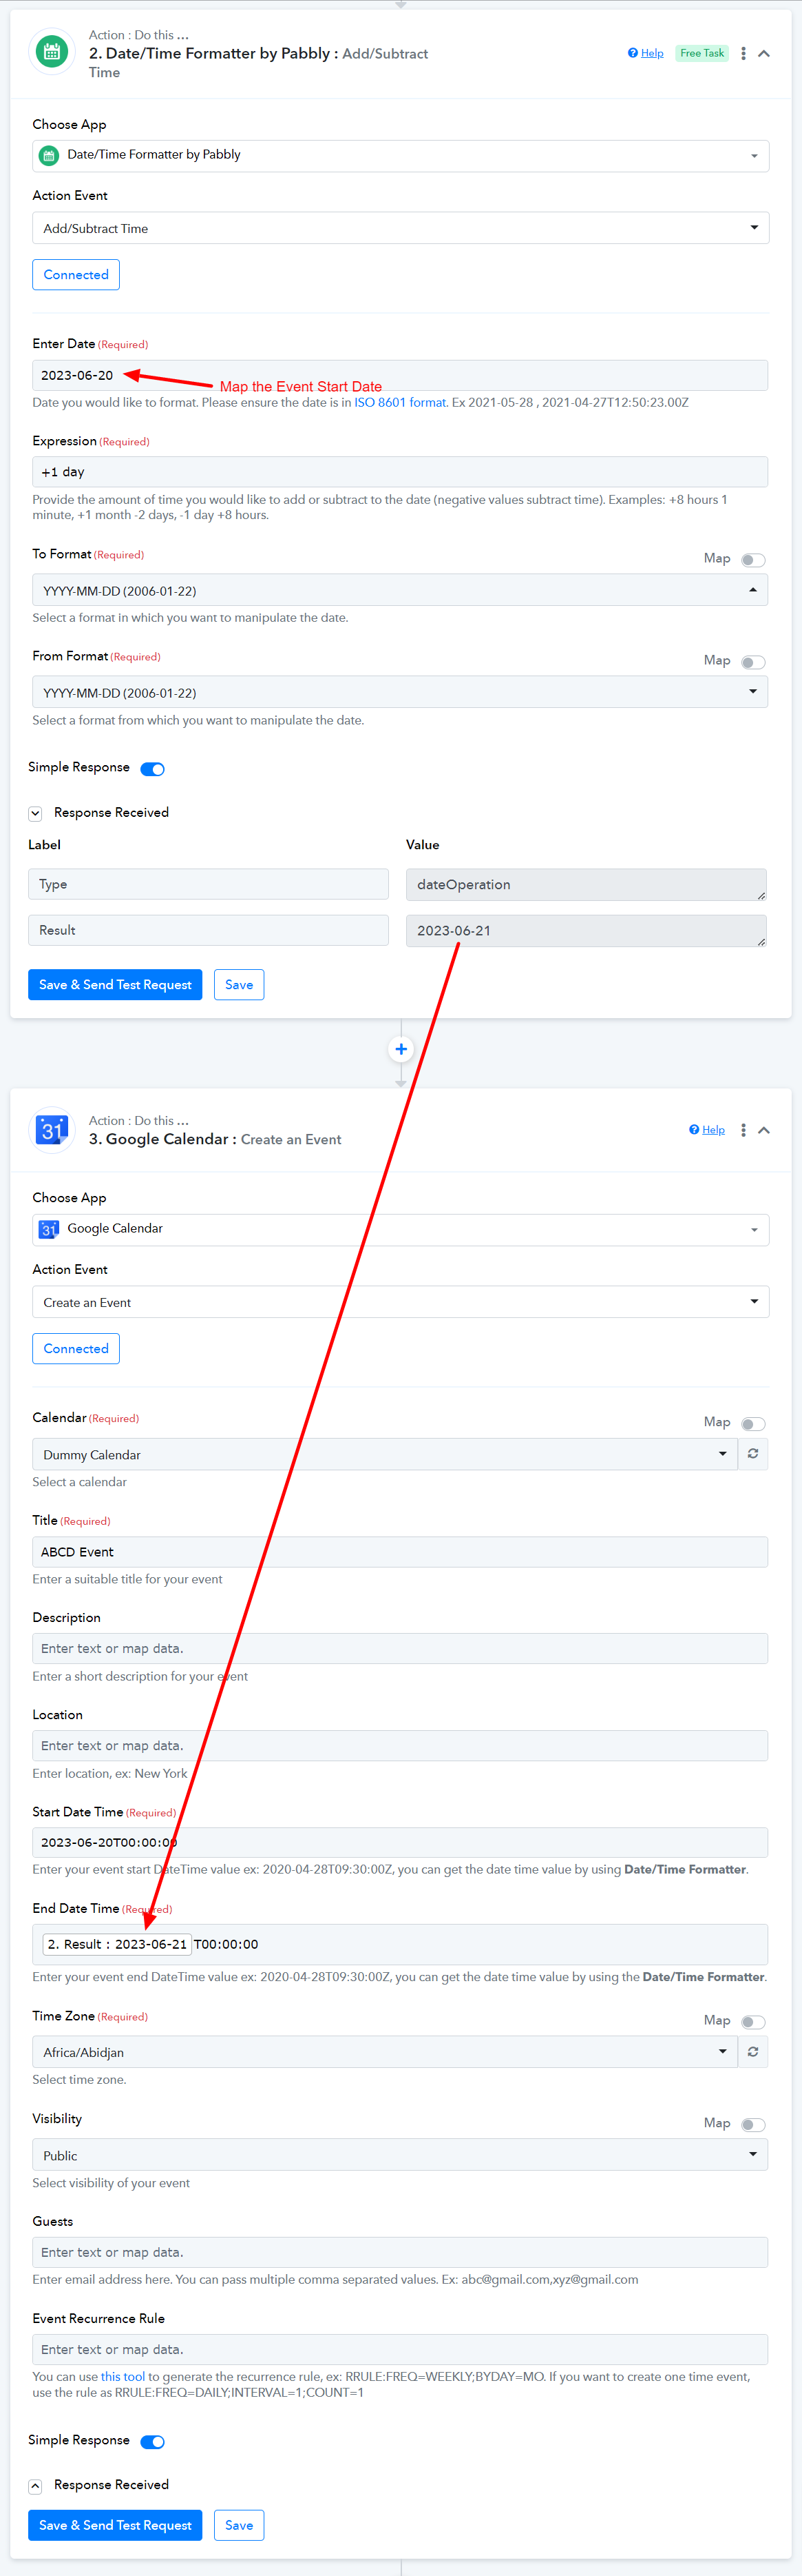Image resolution: width=802 pixels, height=2576 pixels.
Task: Open the Dummy Calendar dropdown
Action: coord(385,1454)
